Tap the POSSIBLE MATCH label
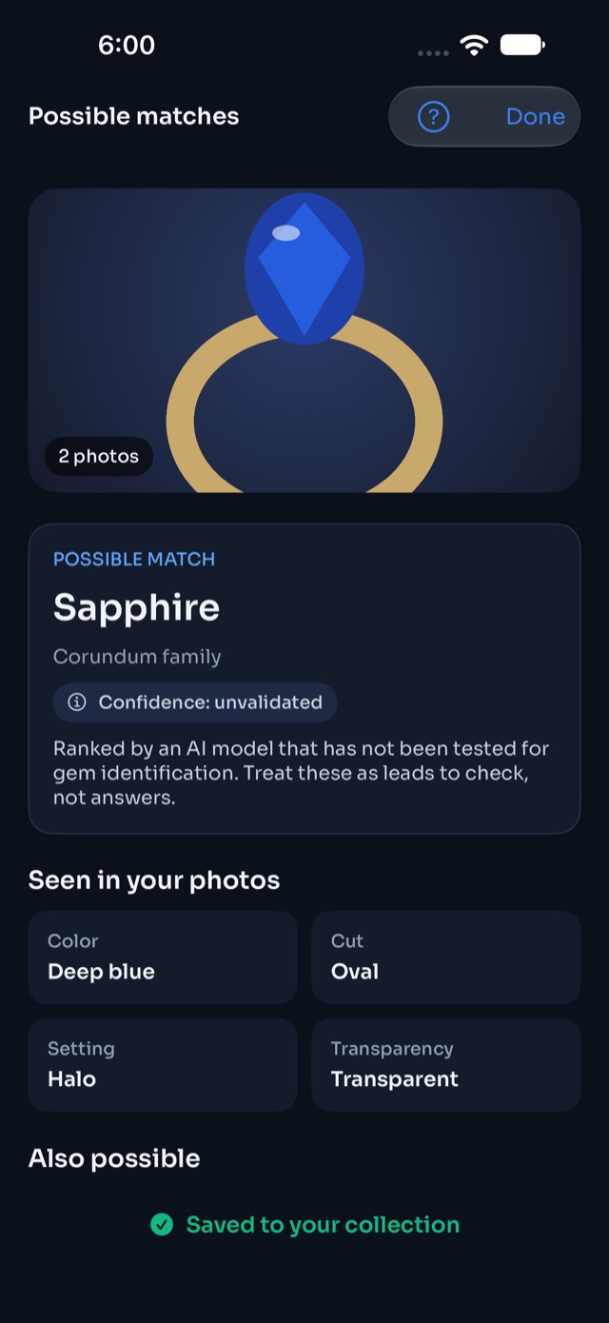Viewport: 609px width, 1323px height. pos(134,559)
